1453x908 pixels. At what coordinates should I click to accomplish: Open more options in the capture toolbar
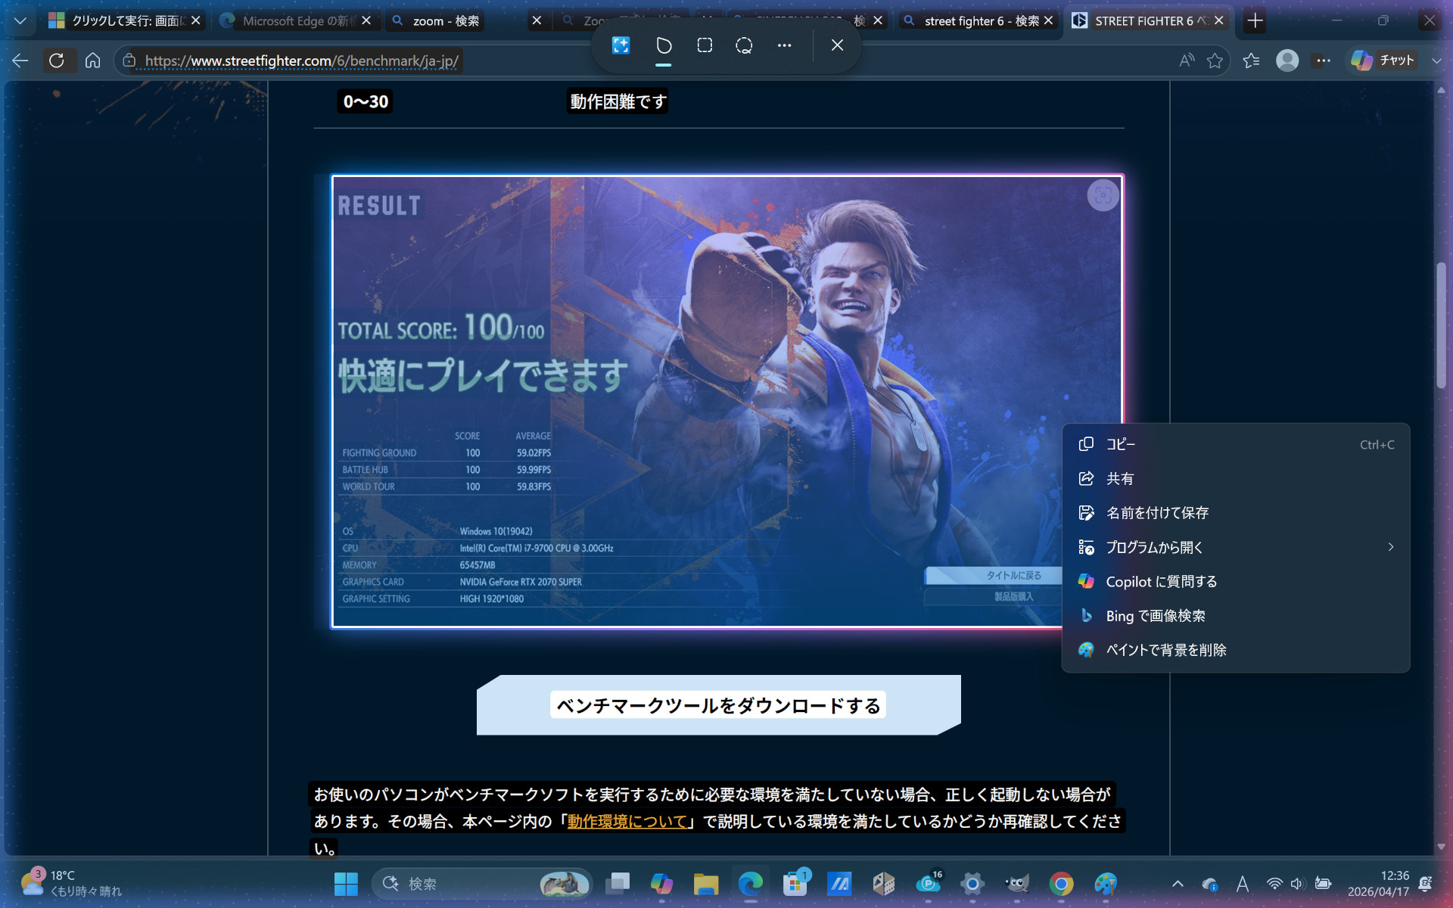click(x=784, y=45)
